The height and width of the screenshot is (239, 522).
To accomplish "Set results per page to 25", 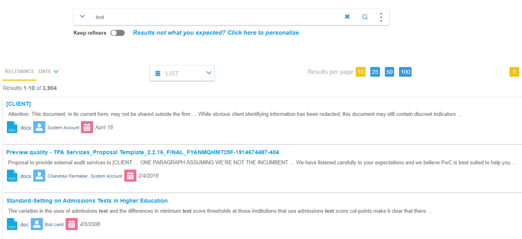I will [x=375, y=72].
